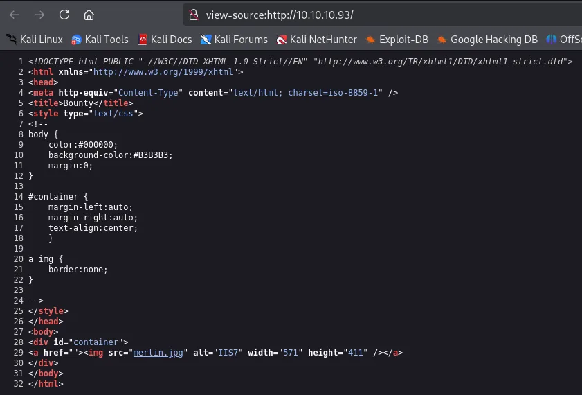Click the text border:none;
Image resolution: width=582 pixels, height=395 pixels.
coord(78,270)
